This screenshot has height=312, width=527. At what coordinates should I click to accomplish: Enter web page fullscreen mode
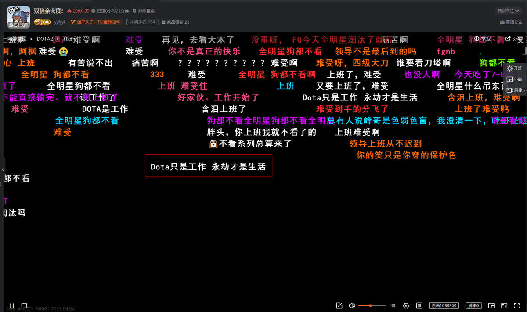pos(504,305)
